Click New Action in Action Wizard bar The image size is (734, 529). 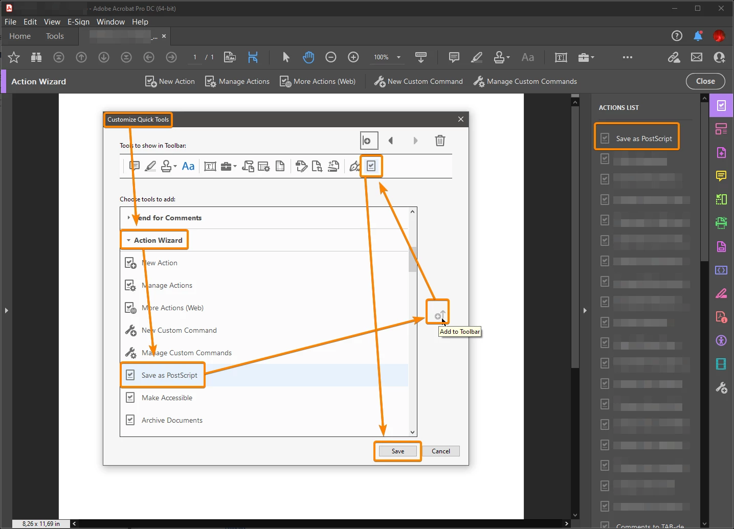170,81
